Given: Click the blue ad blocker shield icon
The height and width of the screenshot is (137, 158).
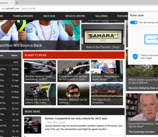Looking at the screenshot, I should click(x=135, y=57).
